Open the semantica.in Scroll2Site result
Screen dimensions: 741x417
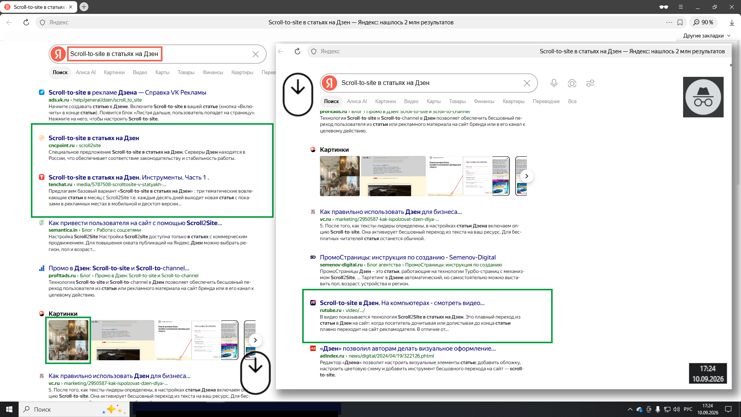pyautogui.click(x=135, y=223)
